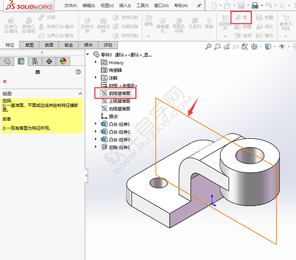Screen dimensions: 296x260
Task: Expand the 凸台-拉伸3 feature node
Action: 96,139
